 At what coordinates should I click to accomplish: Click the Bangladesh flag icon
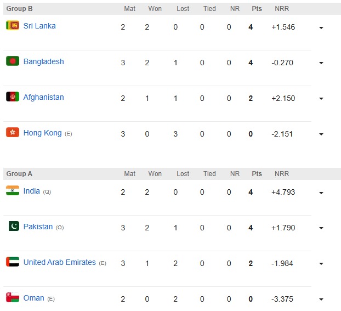tap(13, 61)
